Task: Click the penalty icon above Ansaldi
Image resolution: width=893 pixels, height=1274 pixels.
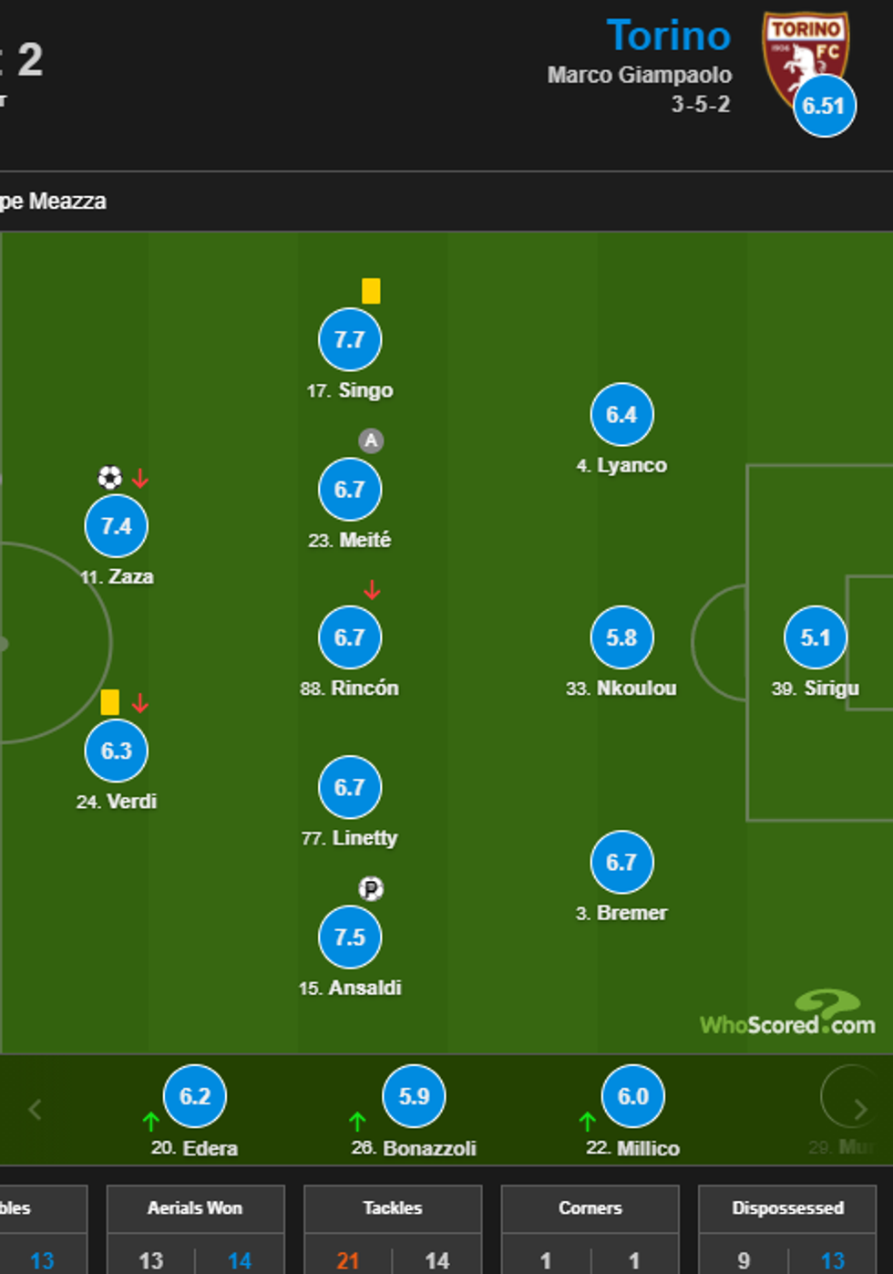Action: (371, 889)
